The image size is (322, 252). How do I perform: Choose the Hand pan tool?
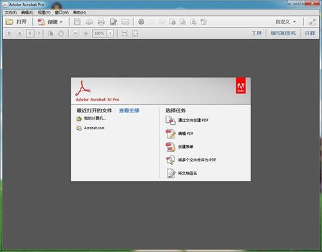(61, 33)
